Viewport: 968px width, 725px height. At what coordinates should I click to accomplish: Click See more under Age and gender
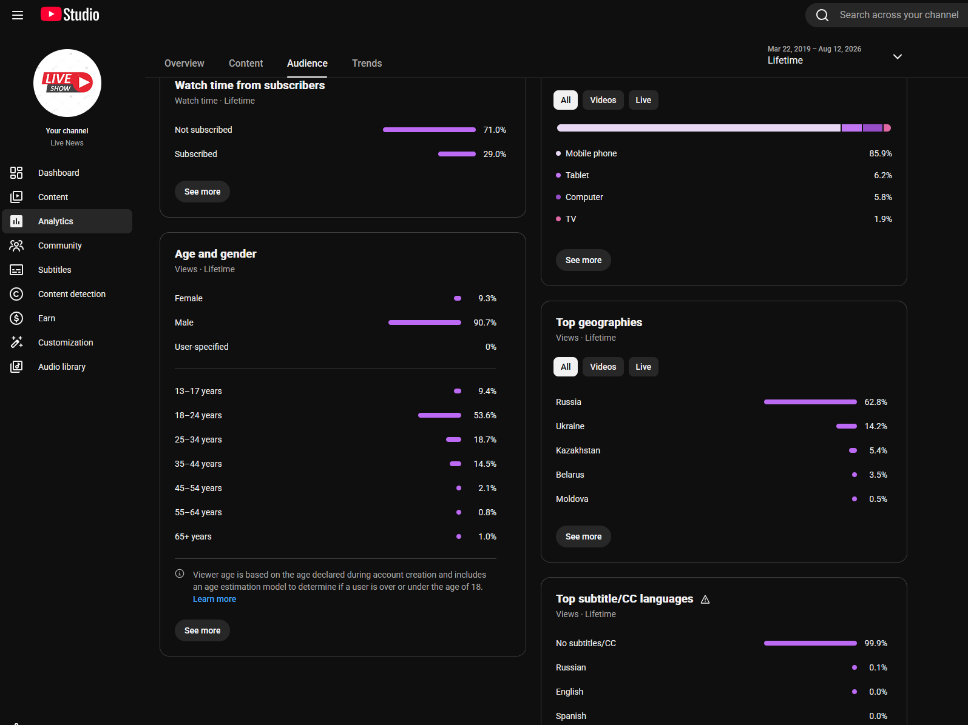203,630
